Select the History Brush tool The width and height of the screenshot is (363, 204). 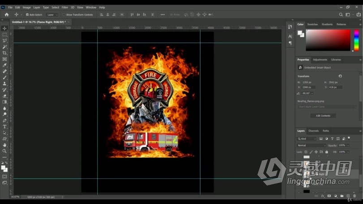tap(4, 90)
